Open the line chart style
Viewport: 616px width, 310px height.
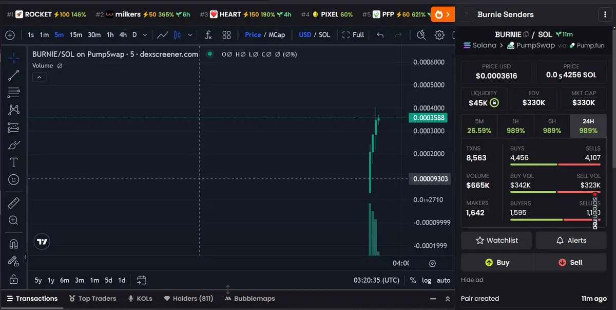(162, 35)
